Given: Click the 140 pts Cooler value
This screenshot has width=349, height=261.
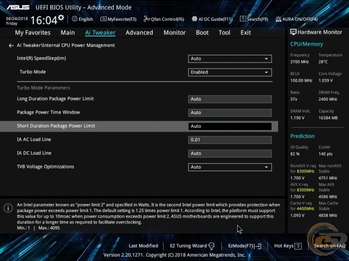Looking at the screenshot, I should point(326,154).
